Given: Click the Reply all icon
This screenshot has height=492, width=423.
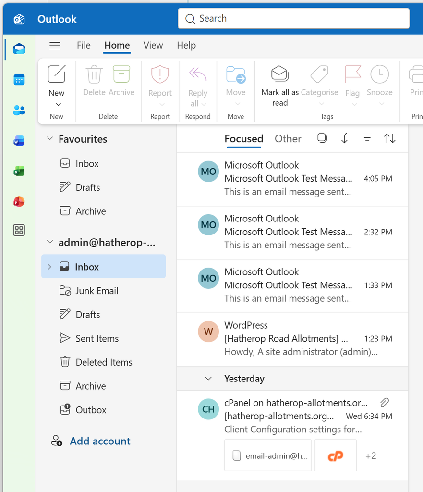Looking at the screenshot, I should tap(198, 74).
